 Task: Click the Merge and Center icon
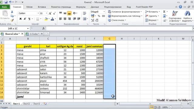(85, 19)
